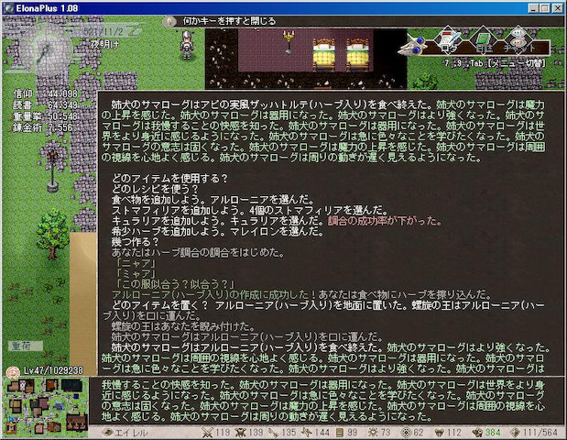Click the 「ニャア」 dialogue line
Screen dimensions: 567x440
136,263
